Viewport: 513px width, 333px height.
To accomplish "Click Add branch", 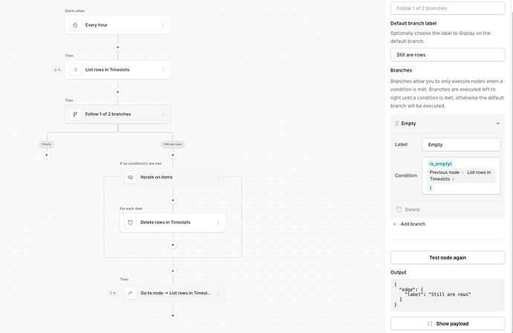I will point(409,224).
